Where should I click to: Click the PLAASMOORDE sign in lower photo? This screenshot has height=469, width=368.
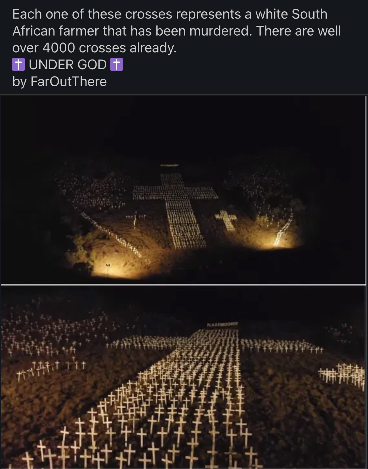223,324
